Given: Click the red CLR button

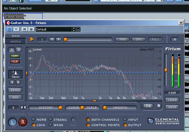Looking at the screenshot, I should pyautogui.click(x=15, y=62).
